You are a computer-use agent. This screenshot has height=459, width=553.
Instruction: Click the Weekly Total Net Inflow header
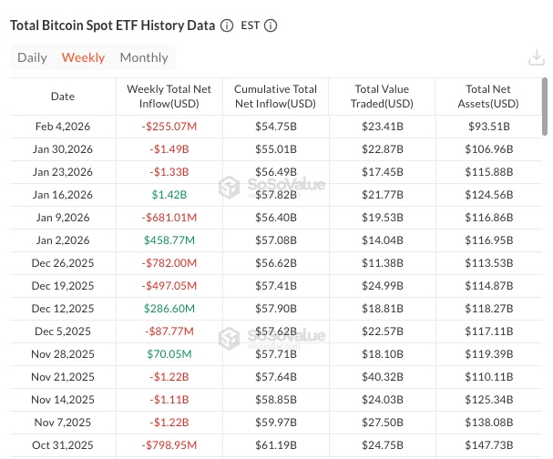pyautogui.click(x=169, y=97)
